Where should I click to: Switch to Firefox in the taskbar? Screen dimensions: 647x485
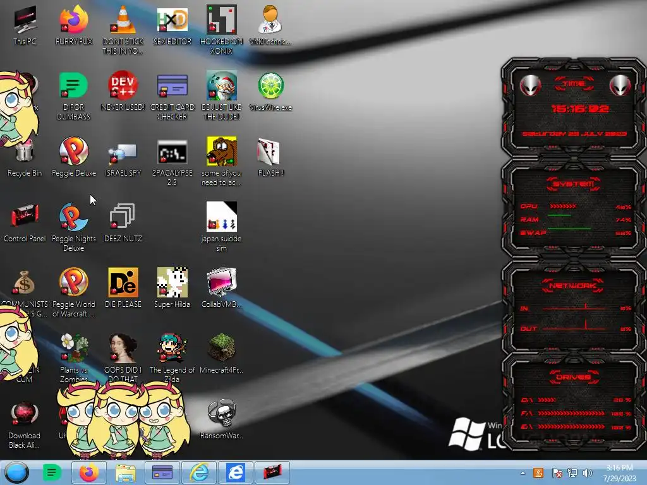pos(88,472)
